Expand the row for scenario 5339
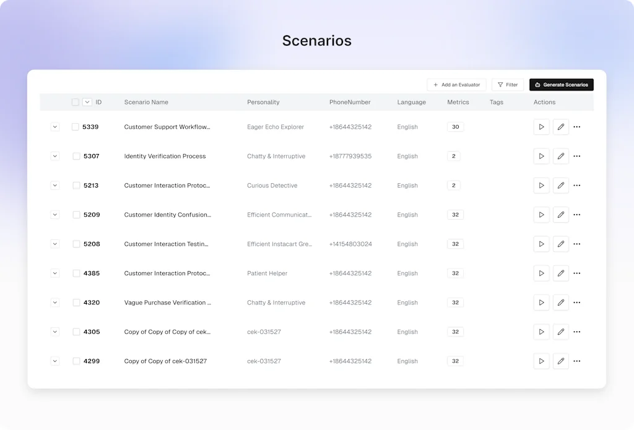The width and height of the screenshot is (634, 430). click(55, 127)
